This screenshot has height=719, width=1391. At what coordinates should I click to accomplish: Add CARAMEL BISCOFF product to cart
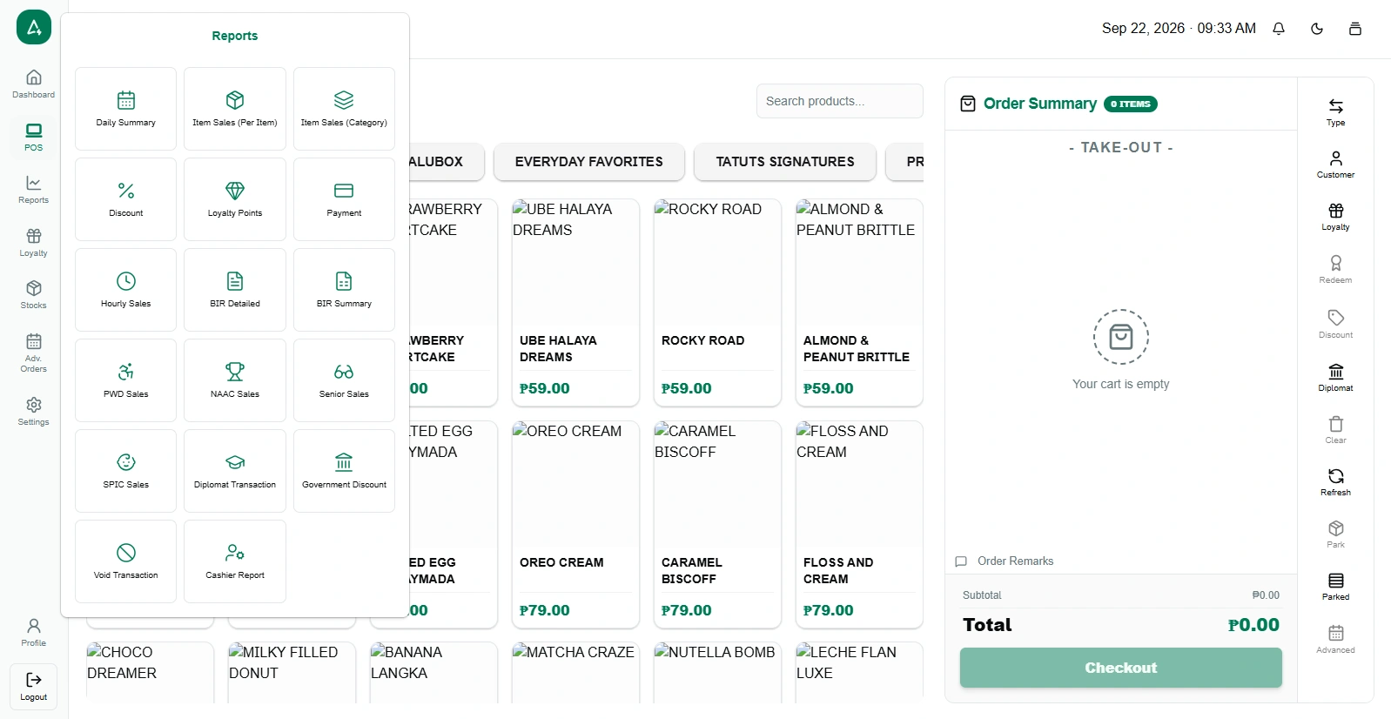pos(717,524)
